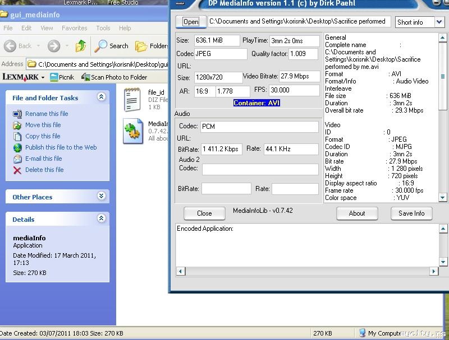The height and width of the screenshot is (340, 449).
Task: Open the Search toolbar button
Action: 111,46
